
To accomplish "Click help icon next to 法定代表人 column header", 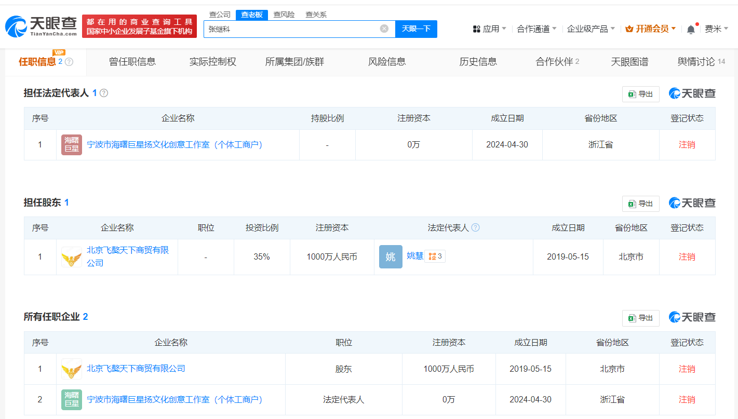I will click(476, 227).
